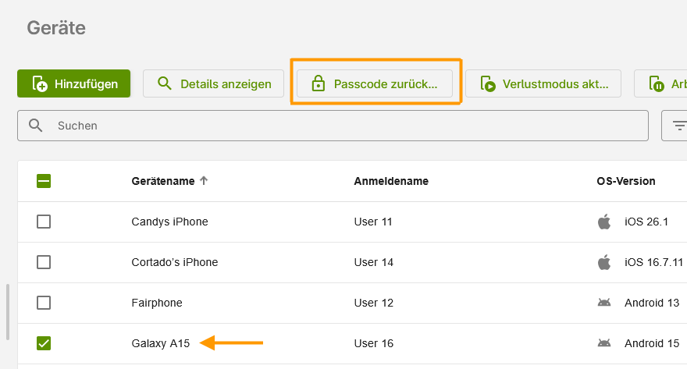
Task: Open Details anzeigen for selected device
Action: [x=213, y=83]
